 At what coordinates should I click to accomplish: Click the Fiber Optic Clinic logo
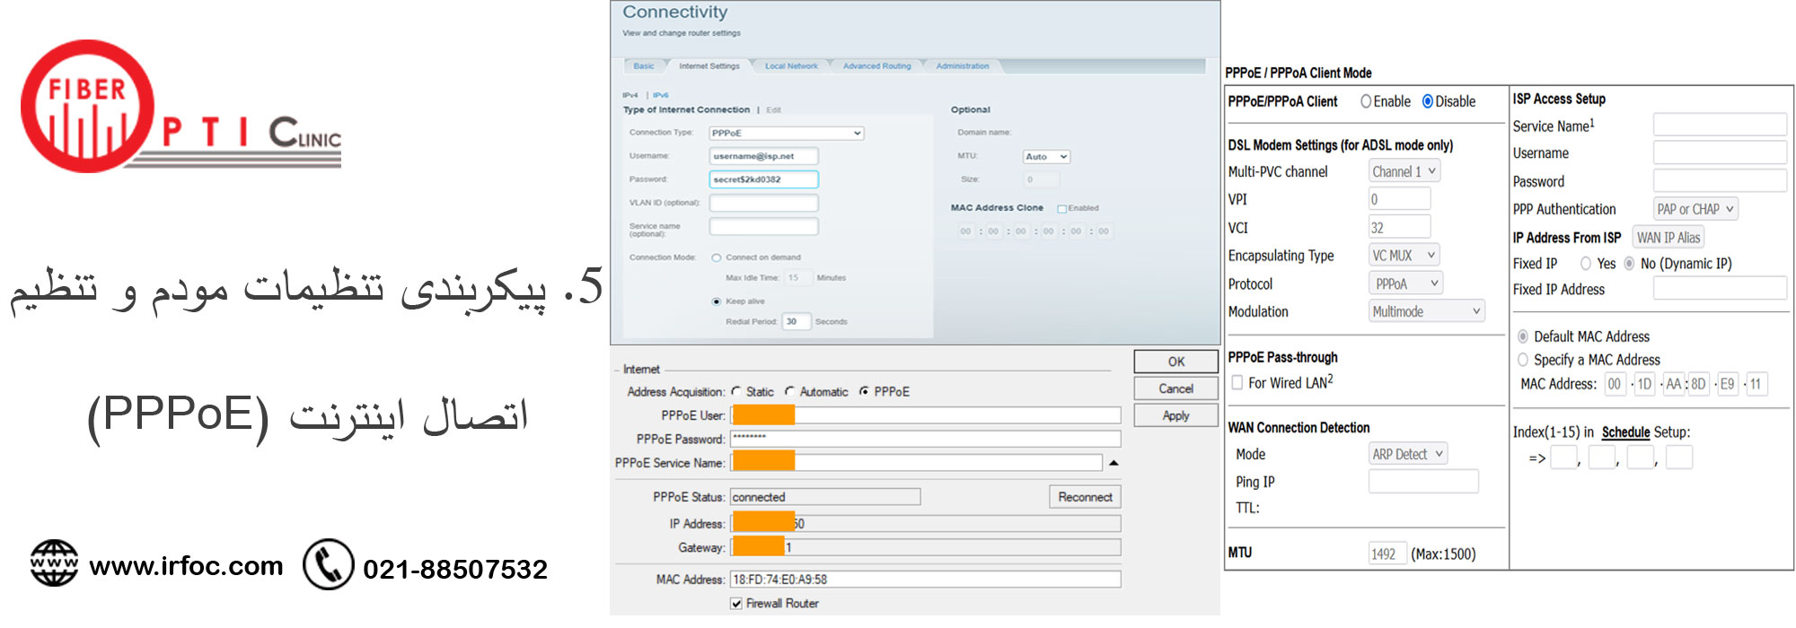[x=180, y=106]
